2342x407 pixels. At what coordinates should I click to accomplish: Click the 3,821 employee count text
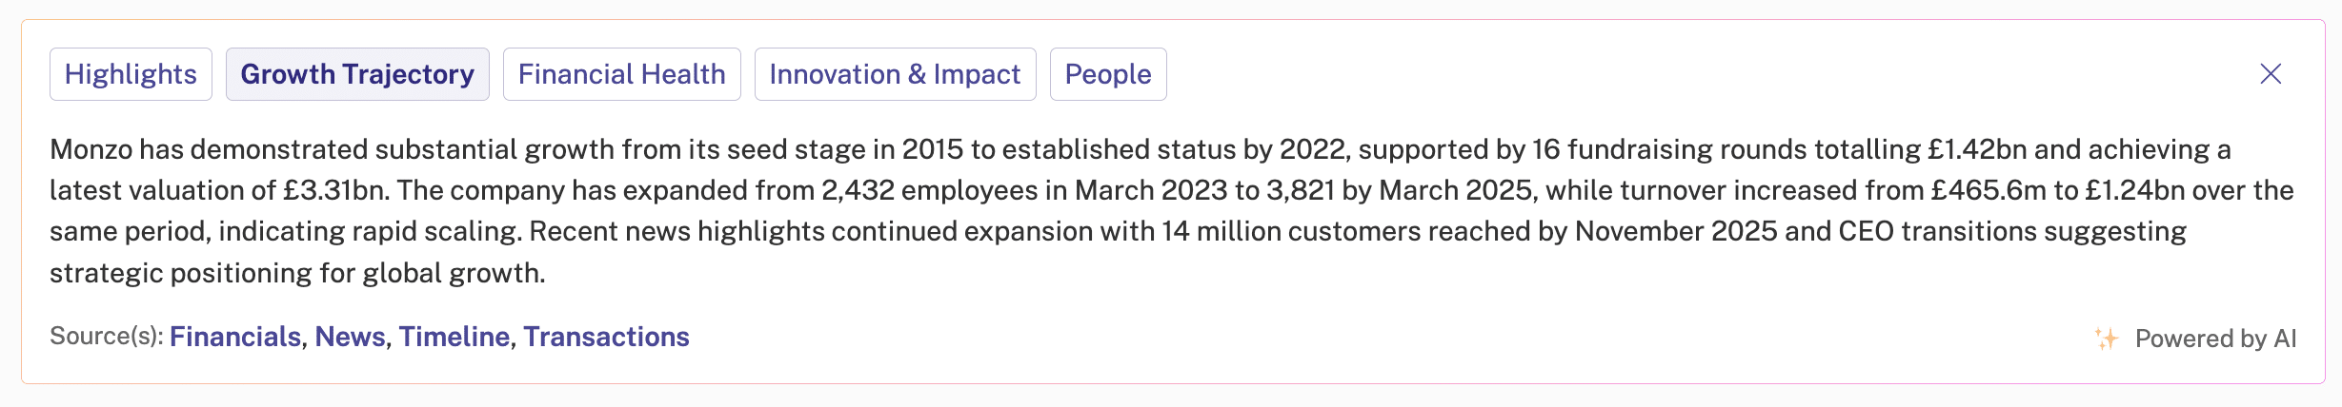(x=1301, y=190)
